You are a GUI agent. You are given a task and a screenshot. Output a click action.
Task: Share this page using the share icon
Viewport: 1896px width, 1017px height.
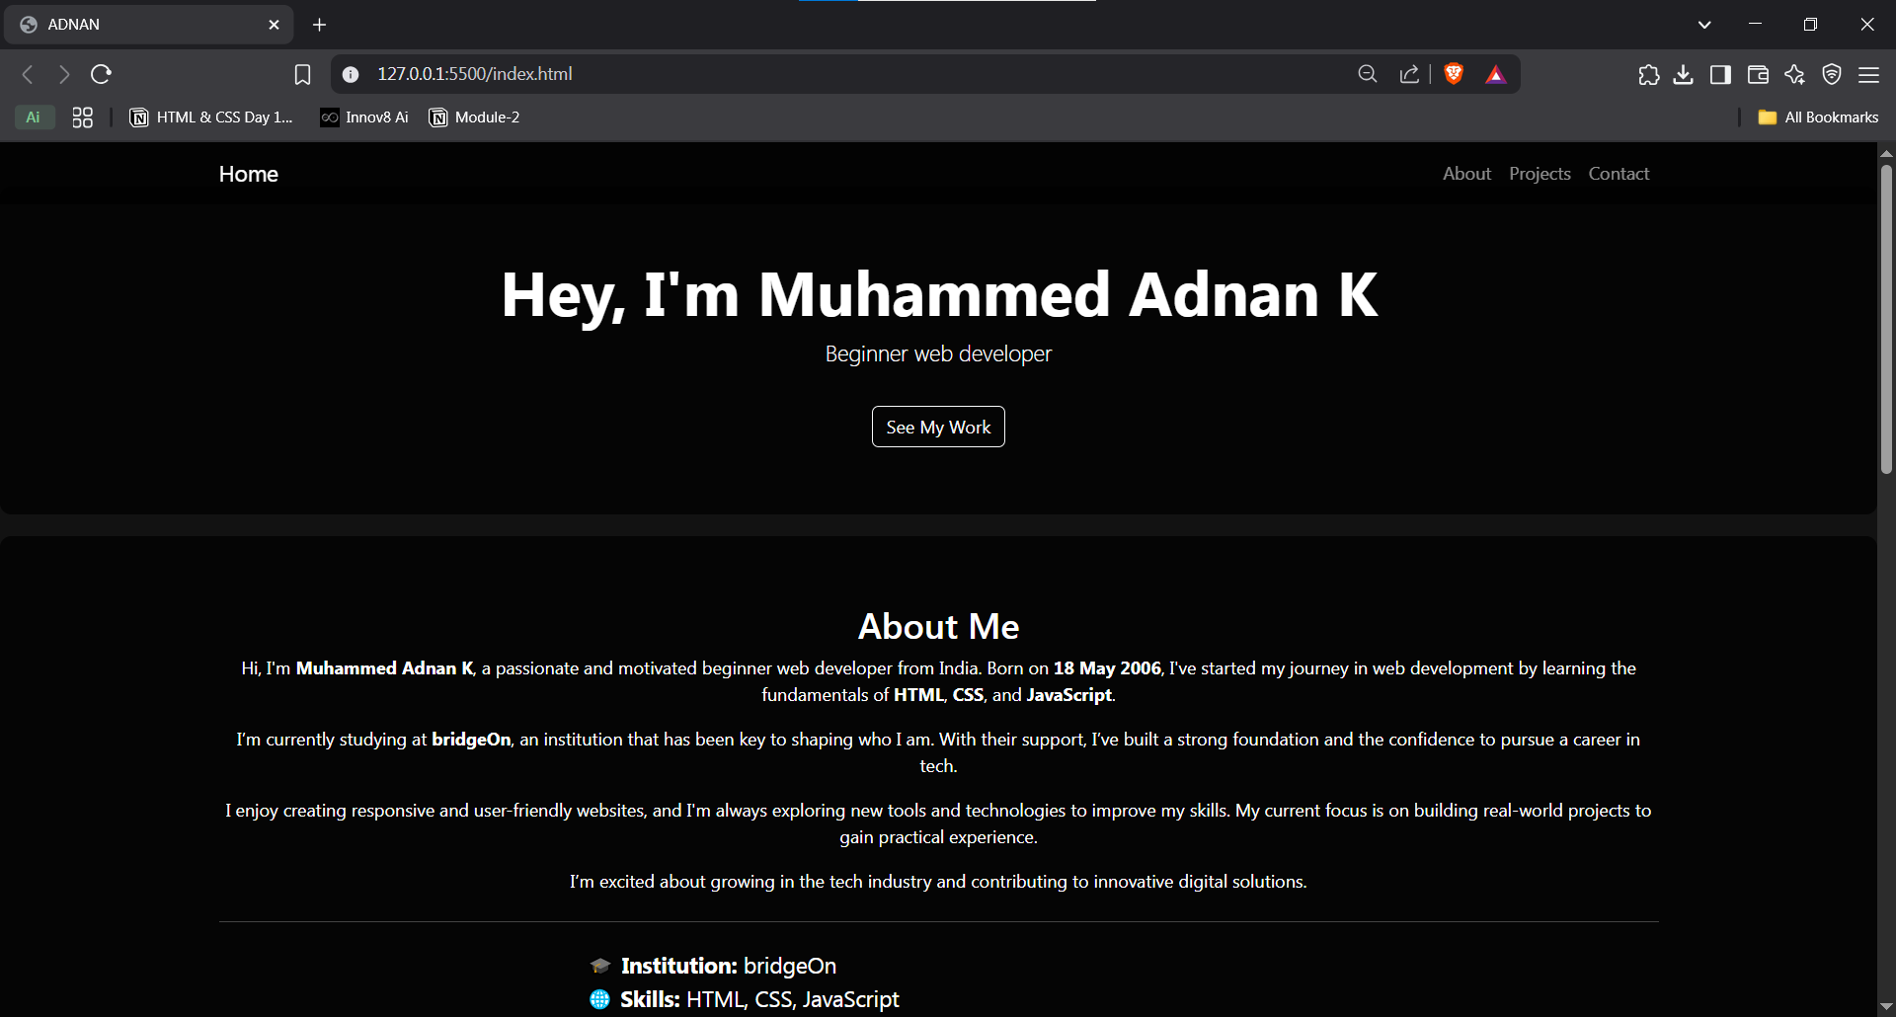(x=1409, y=74)
